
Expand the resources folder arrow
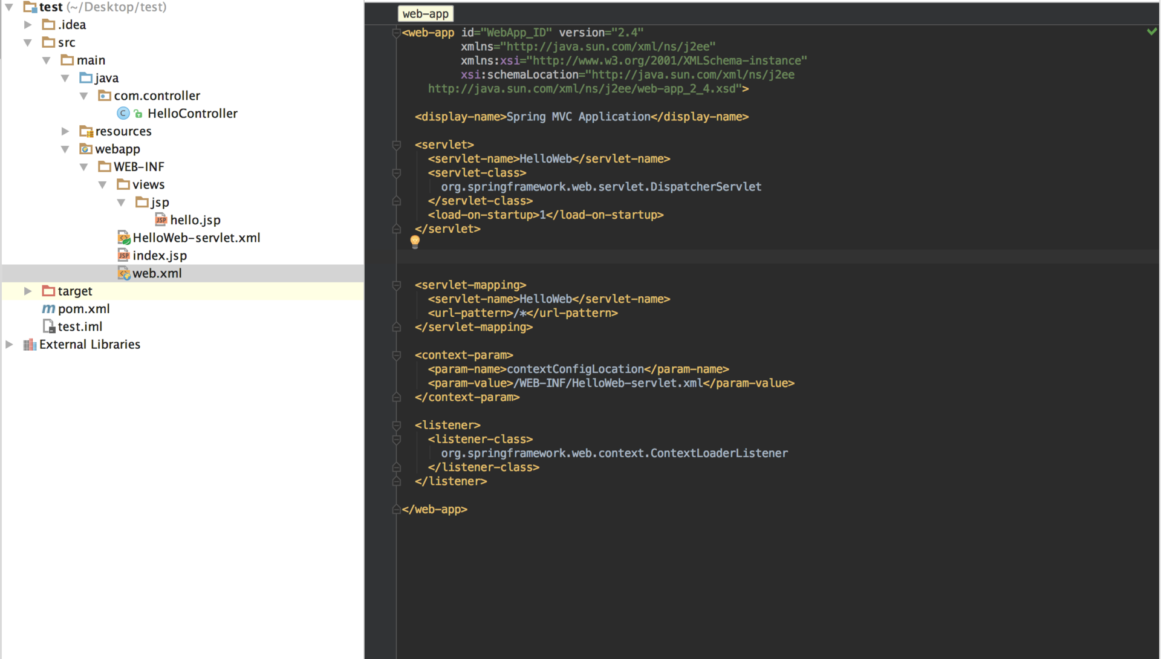coord(65,131)
